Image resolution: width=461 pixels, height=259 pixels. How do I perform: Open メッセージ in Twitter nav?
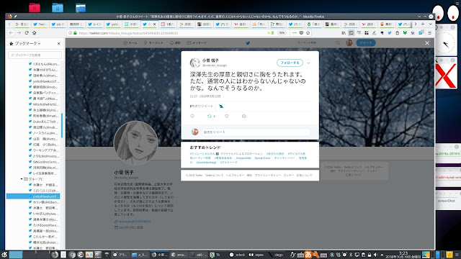[197, 43]
